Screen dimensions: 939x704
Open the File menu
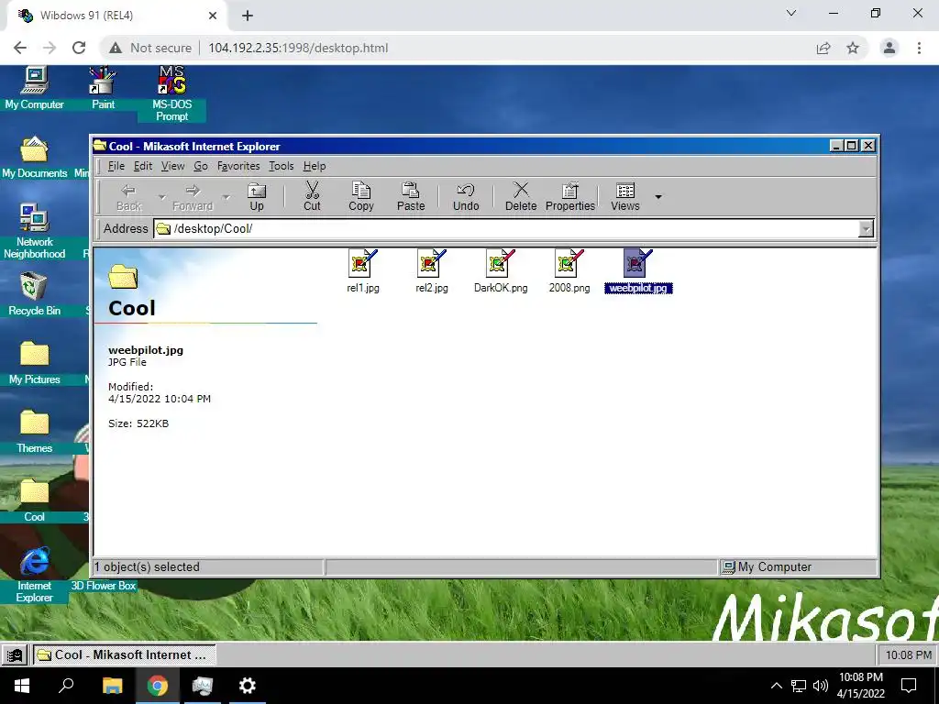pos(116,166)
